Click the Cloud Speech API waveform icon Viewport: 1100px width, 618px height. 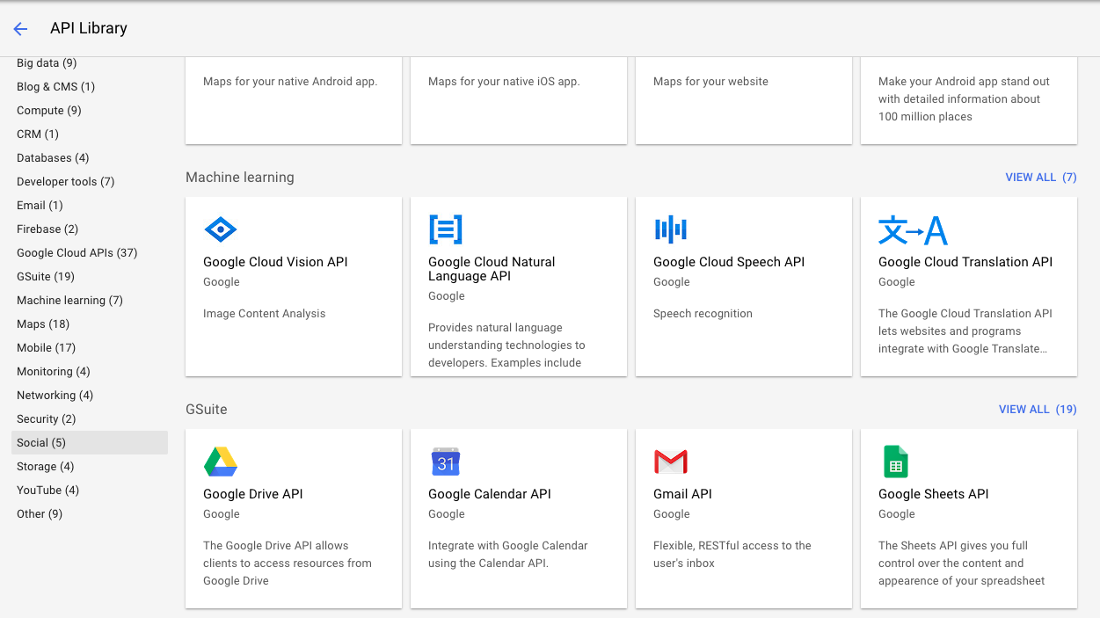pos(671,230)
